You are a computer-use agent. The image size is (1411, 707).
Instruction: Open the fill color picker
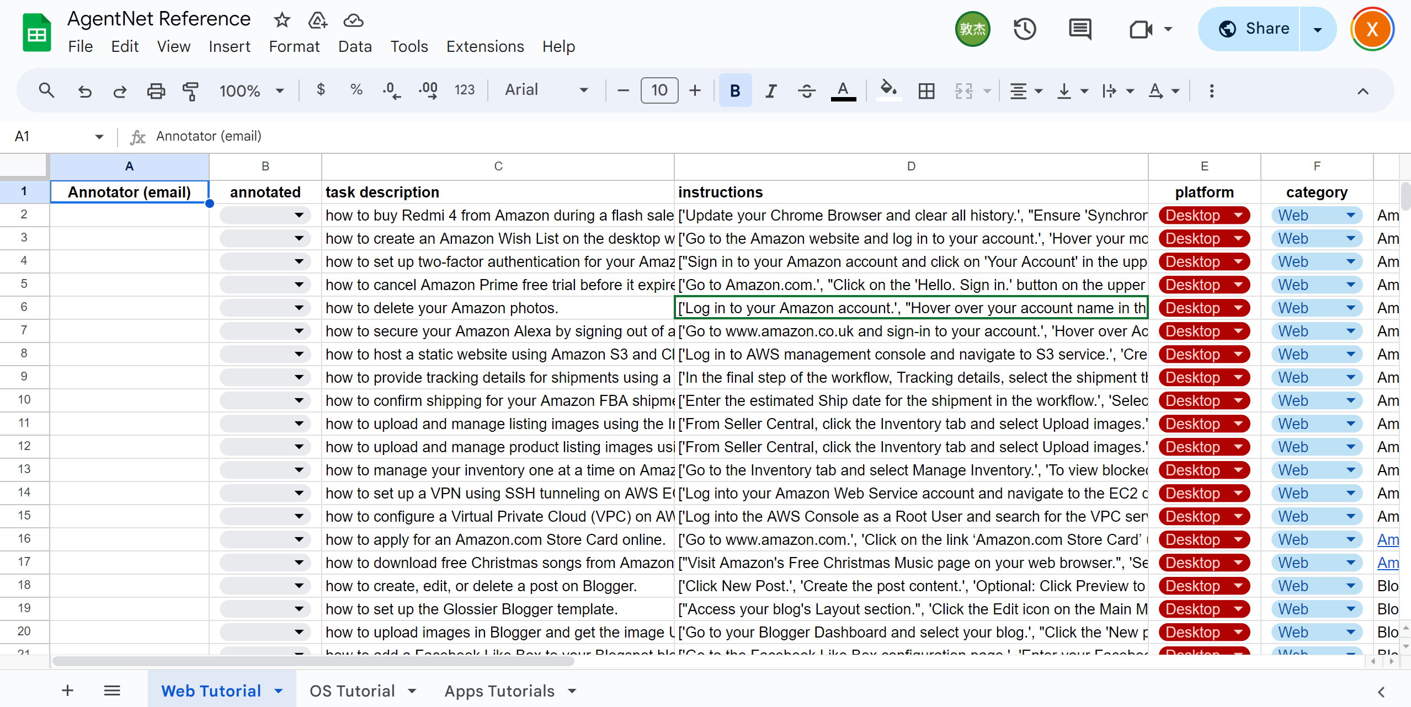888,90
